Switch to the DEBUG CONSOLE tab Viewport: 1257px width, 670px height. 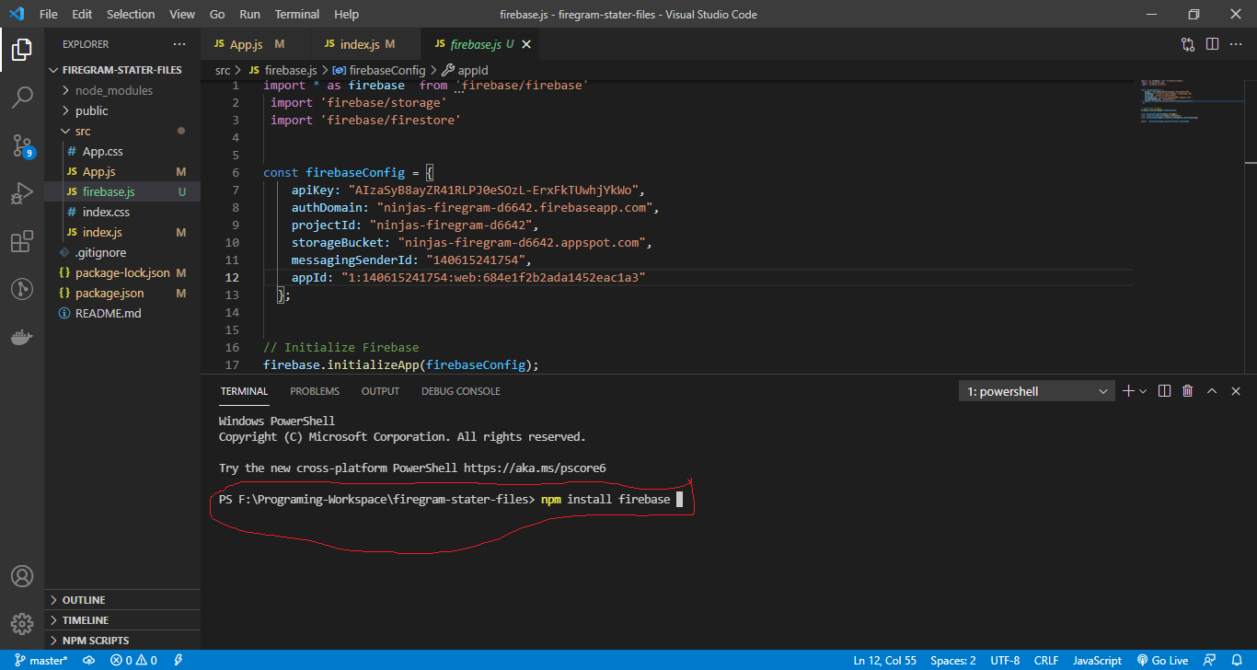461,391
